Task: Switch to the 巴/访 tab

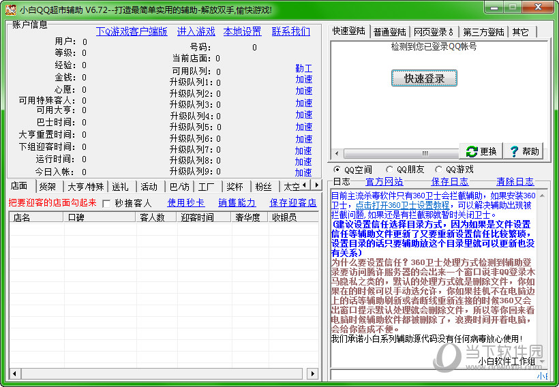Action: [x=179, y=187]
